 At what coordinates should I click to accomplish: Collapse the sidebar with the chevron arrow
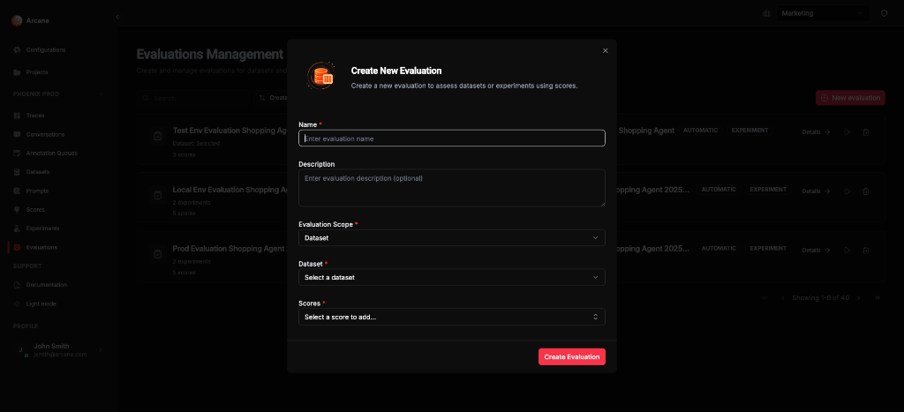117,18
